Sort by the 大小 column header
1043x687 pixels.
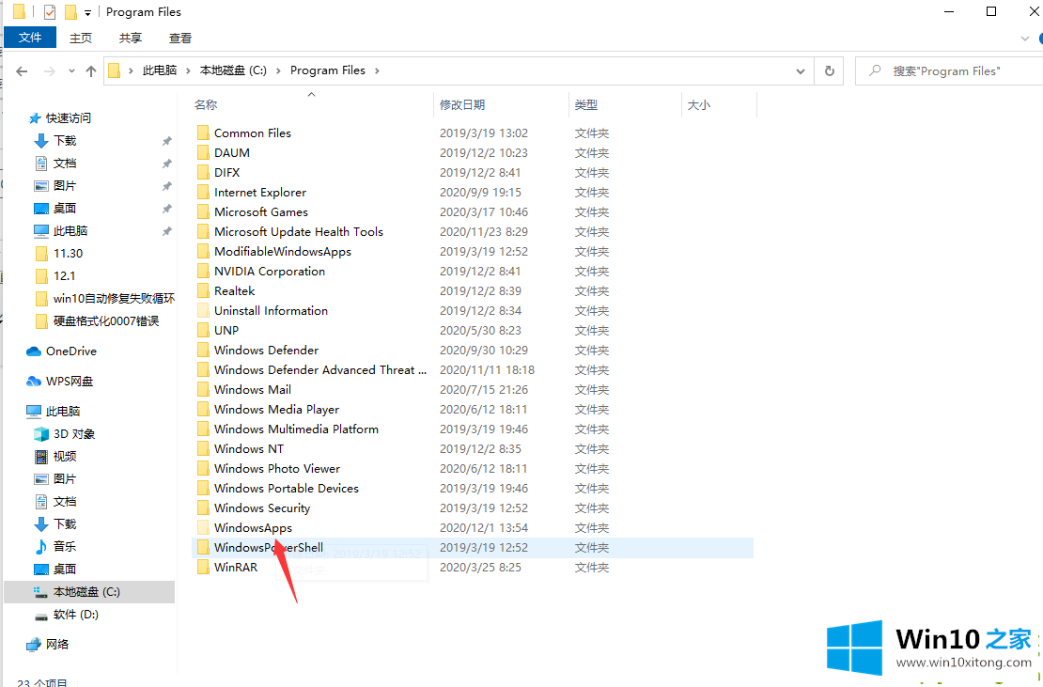(x=699, y=105)
